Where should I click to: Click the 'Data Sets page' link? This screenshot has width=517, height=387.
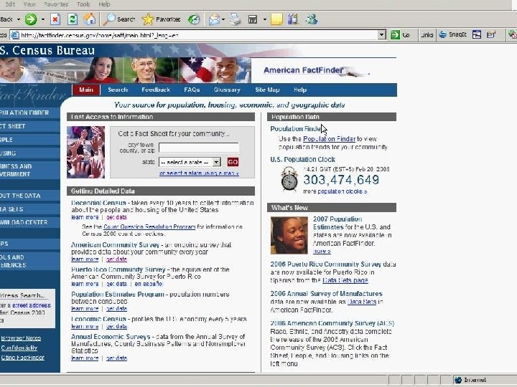(x=345, y=280)
